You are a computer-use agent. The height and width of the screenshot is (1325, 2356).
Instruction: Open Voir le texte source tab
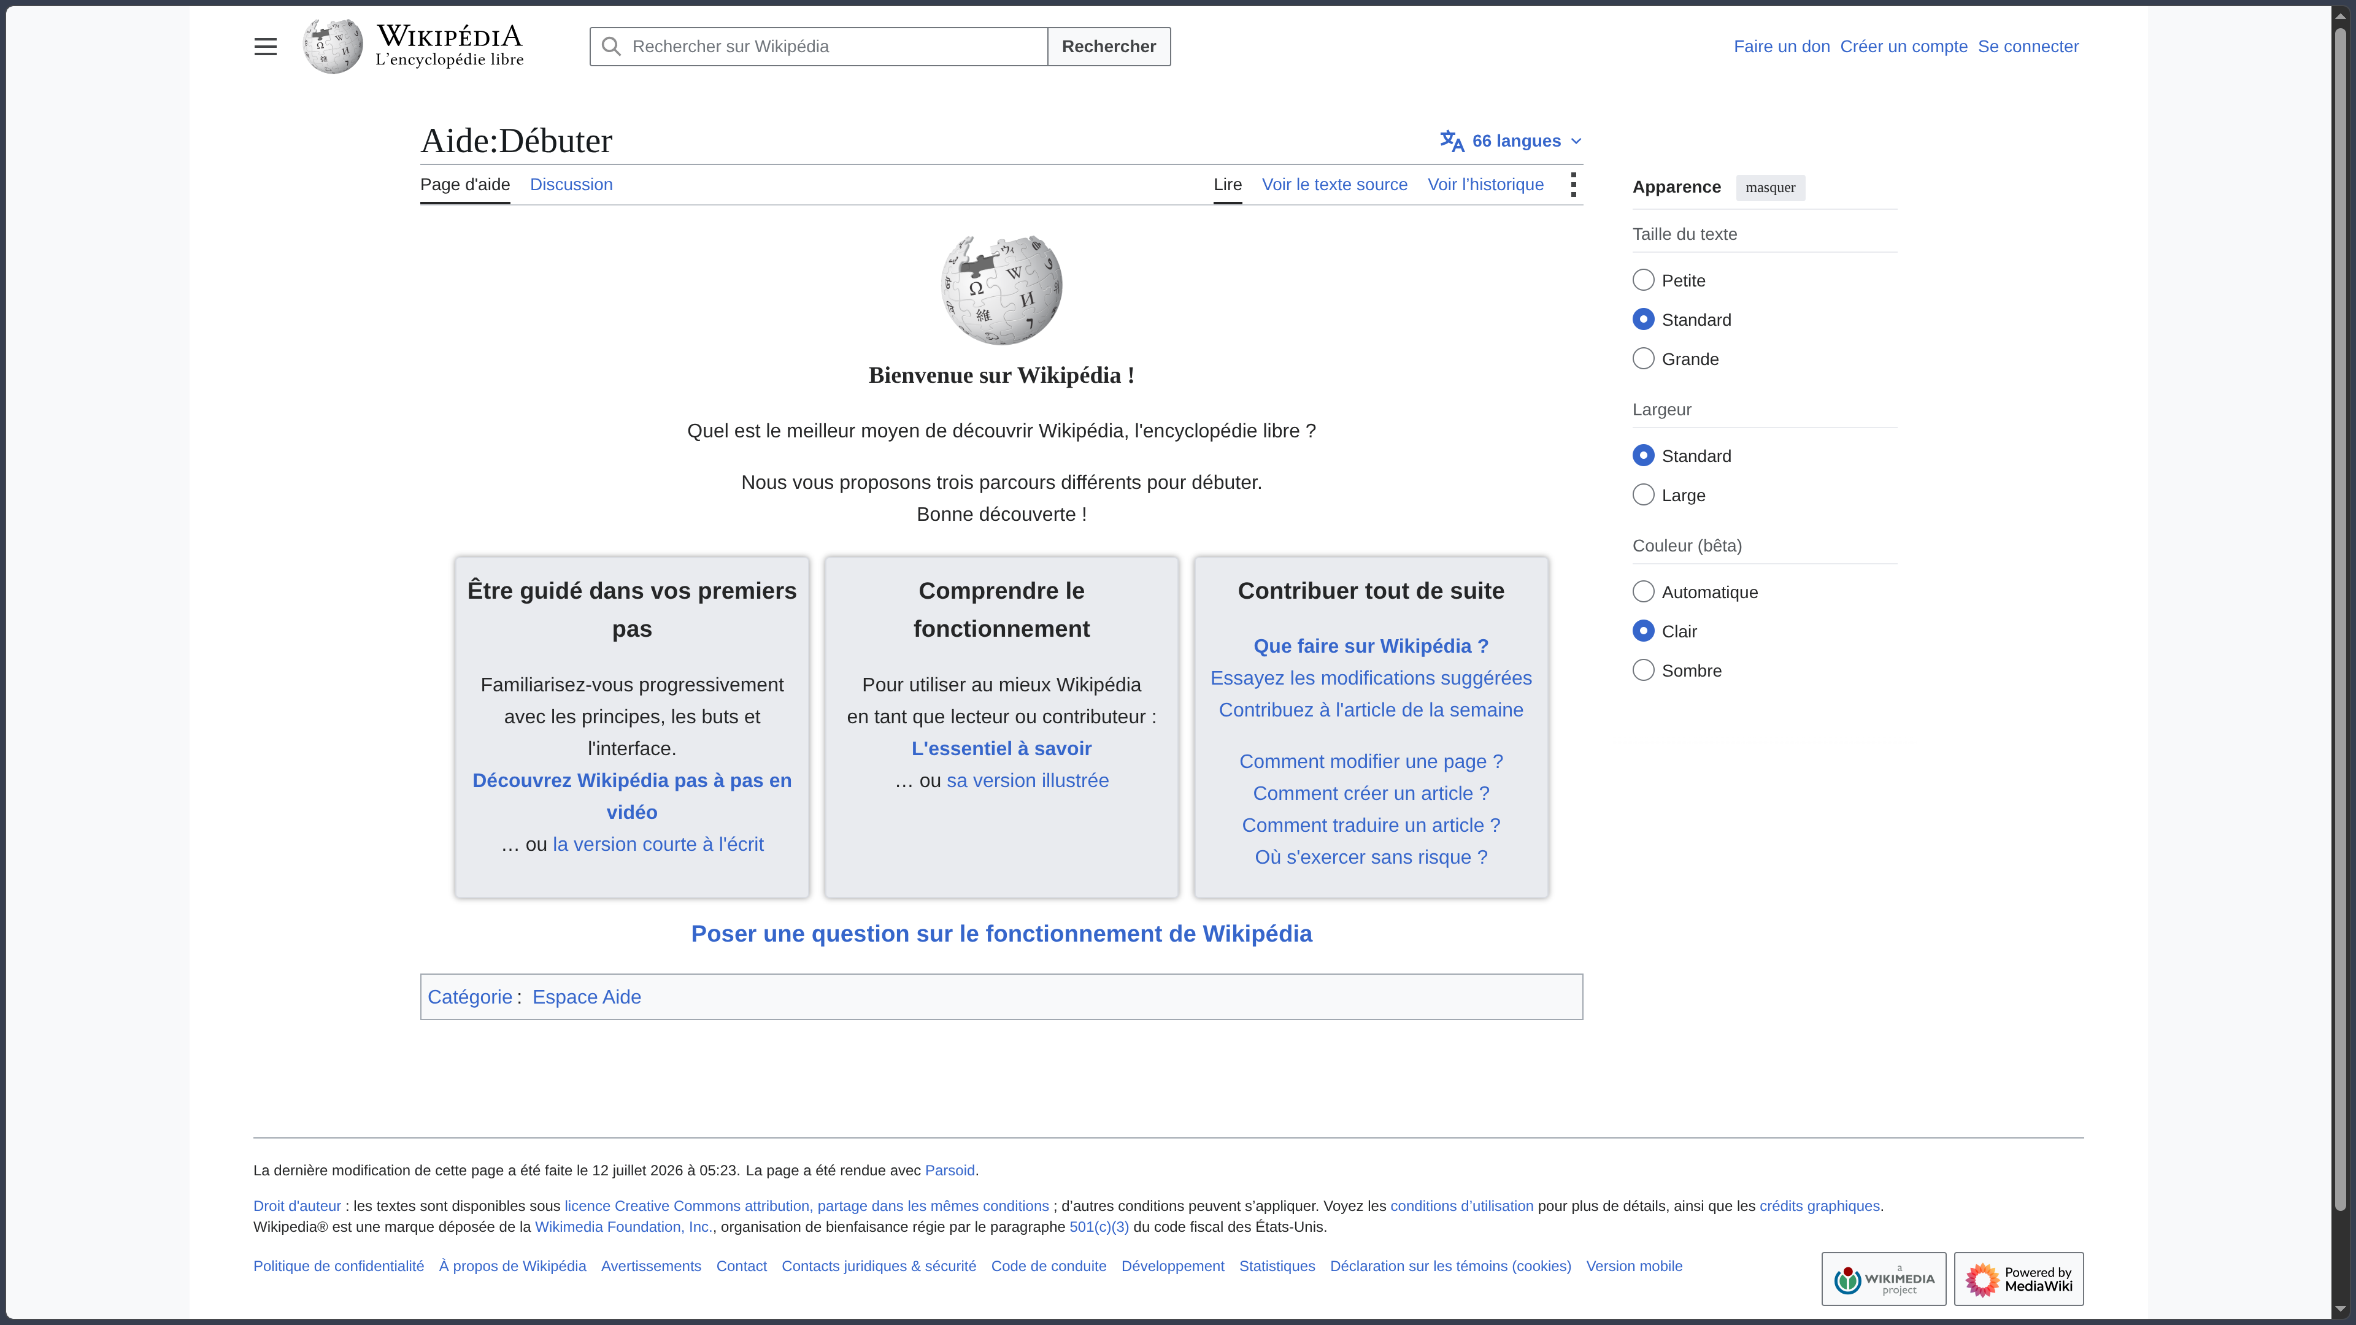1334,185
